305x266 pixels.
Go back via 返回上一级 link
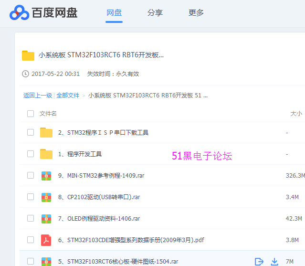(x=38, y=96)
